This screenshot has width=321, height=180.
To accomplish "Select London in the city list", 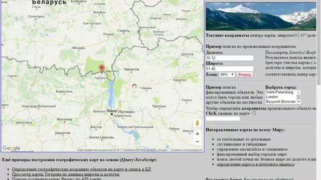I will point(272,96).
